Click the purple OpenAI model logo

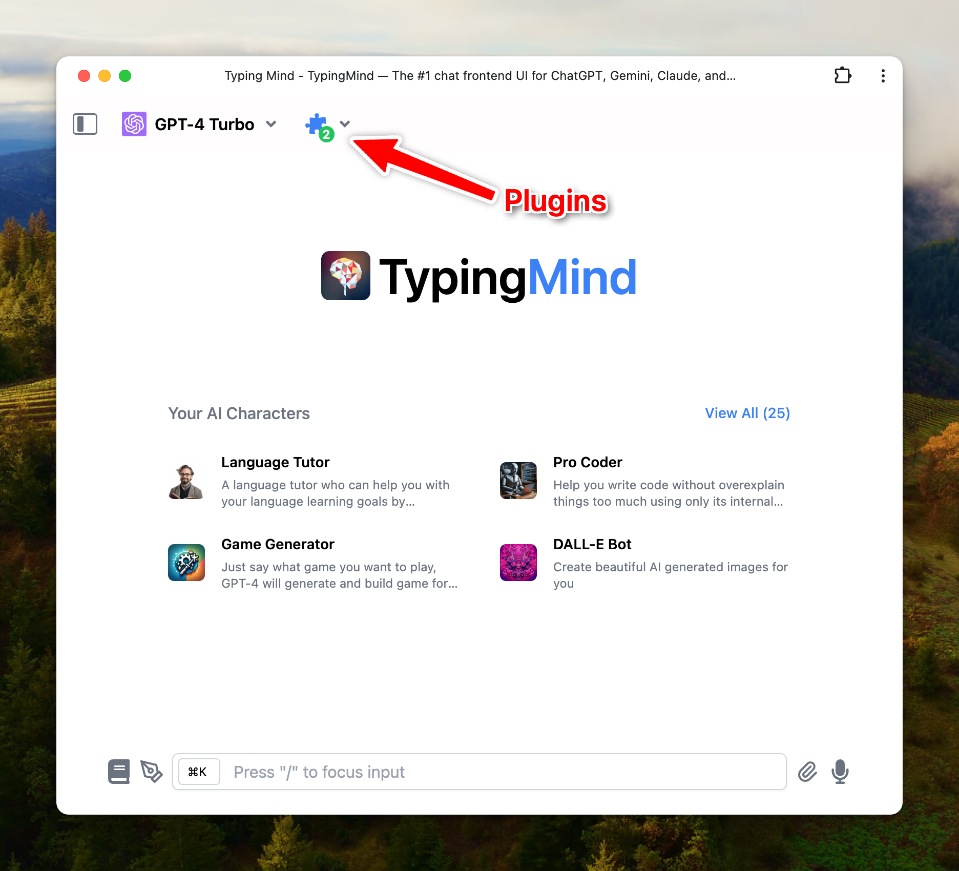[x=134, y=124]
